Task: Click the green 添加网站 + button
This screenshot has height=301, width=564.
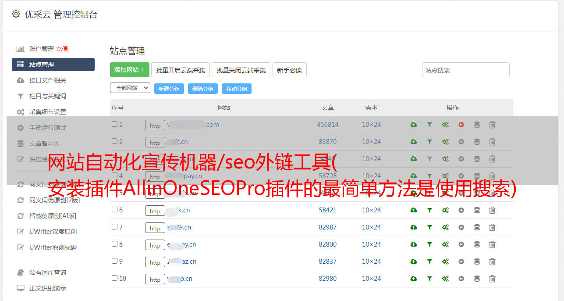Action: [x=130, y=70]
